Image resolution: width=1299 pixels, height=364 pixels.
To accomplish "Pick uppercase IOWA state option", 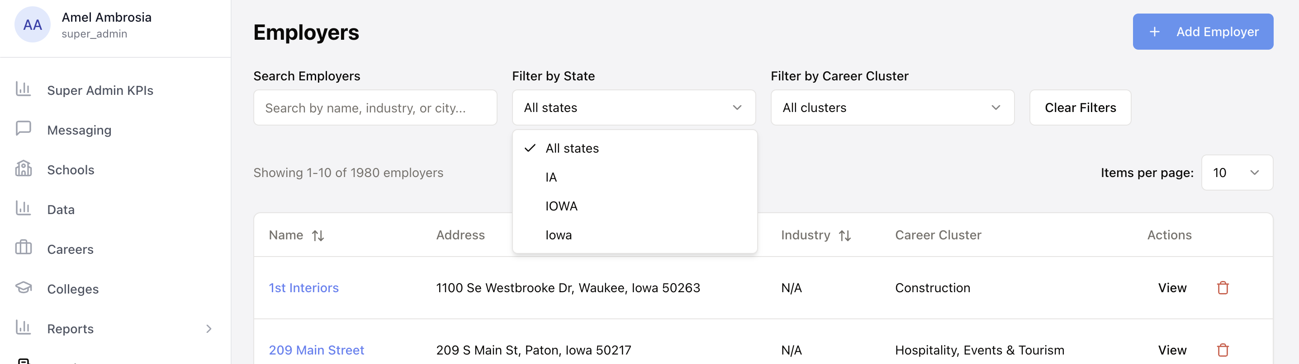I will (561, 206).
